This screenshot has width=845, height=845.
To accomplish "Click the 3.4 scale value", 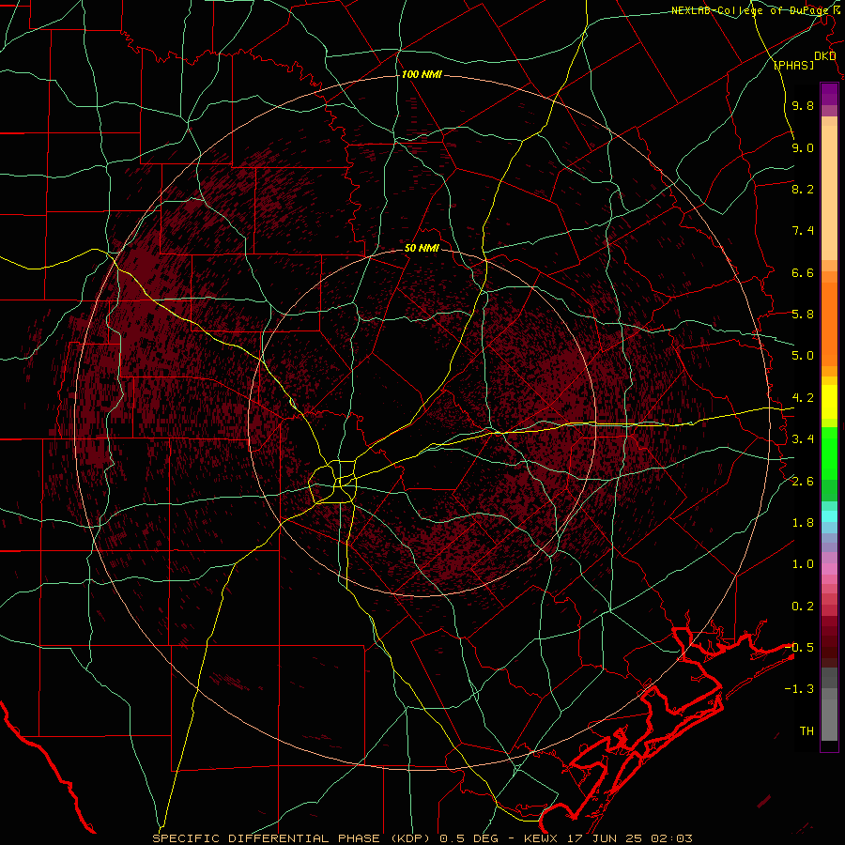I will (x=803, y=439).
